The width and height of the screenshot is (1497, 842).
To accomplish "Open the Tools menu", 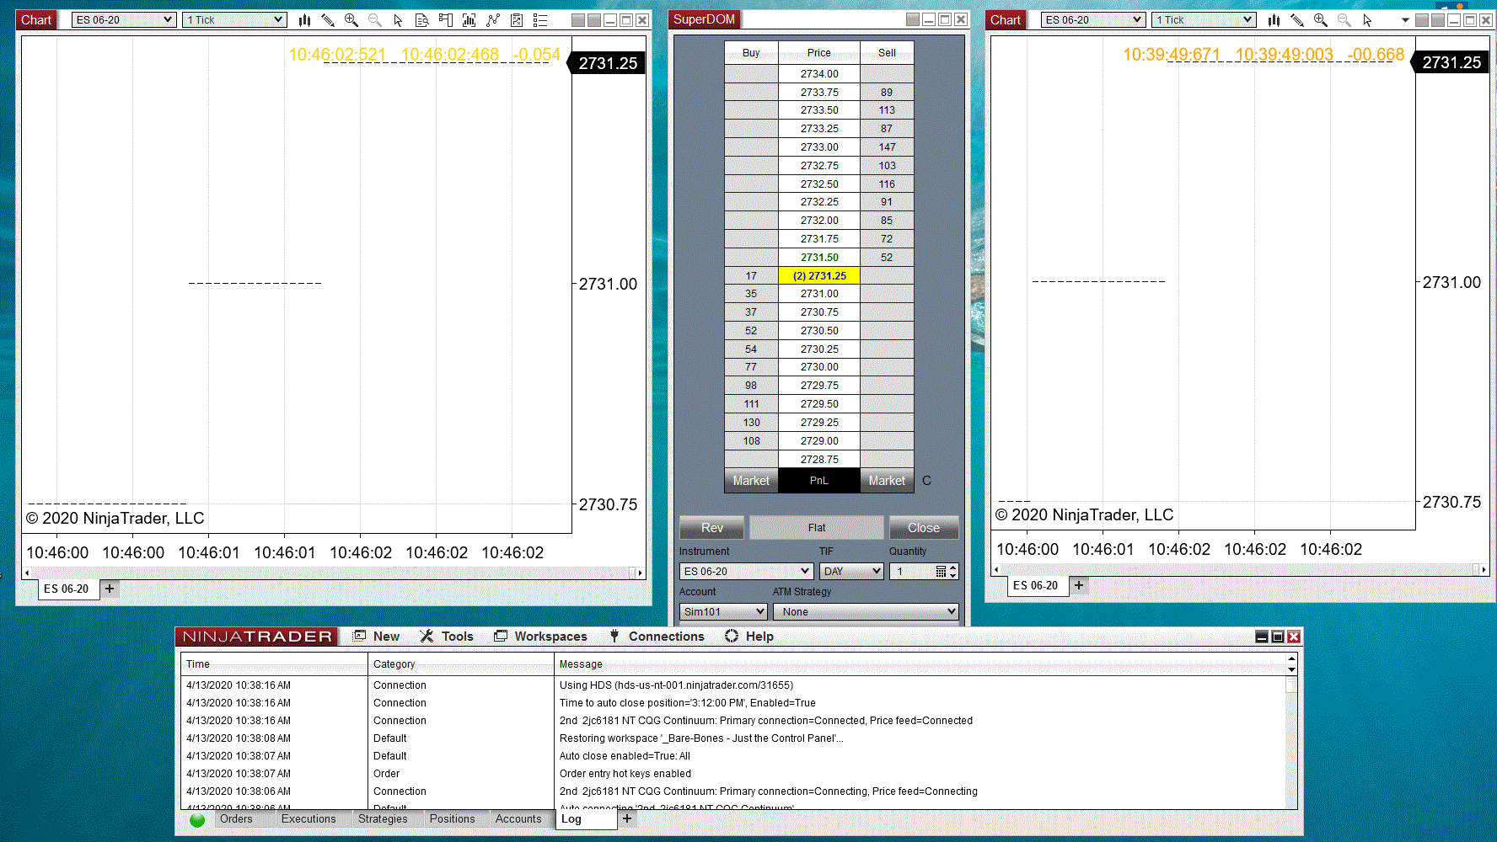I will pos(447,637).
